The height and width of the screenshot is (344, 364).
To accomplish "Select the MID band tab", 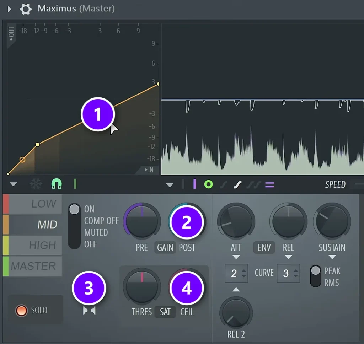I will pyautogui.click(x=32, y=225).
